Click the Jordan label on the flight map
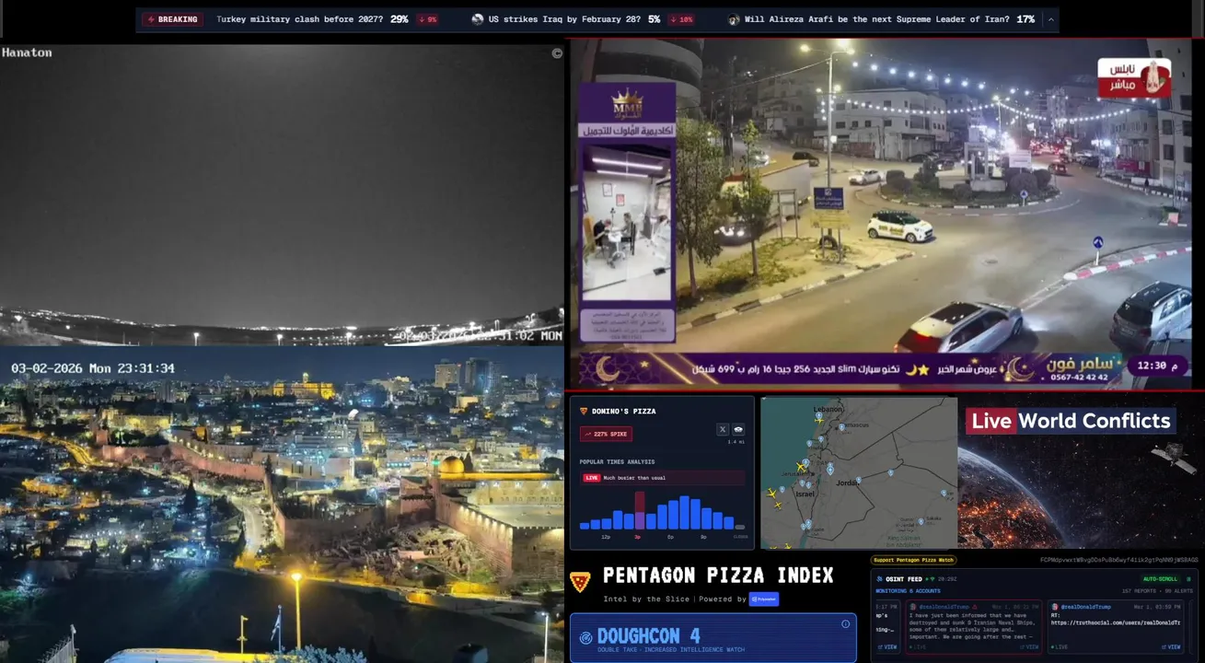 pos(848,483)
